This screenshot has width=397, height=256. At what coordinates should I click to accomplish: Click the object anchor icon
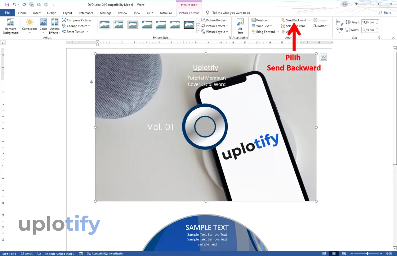pos(91,82)
